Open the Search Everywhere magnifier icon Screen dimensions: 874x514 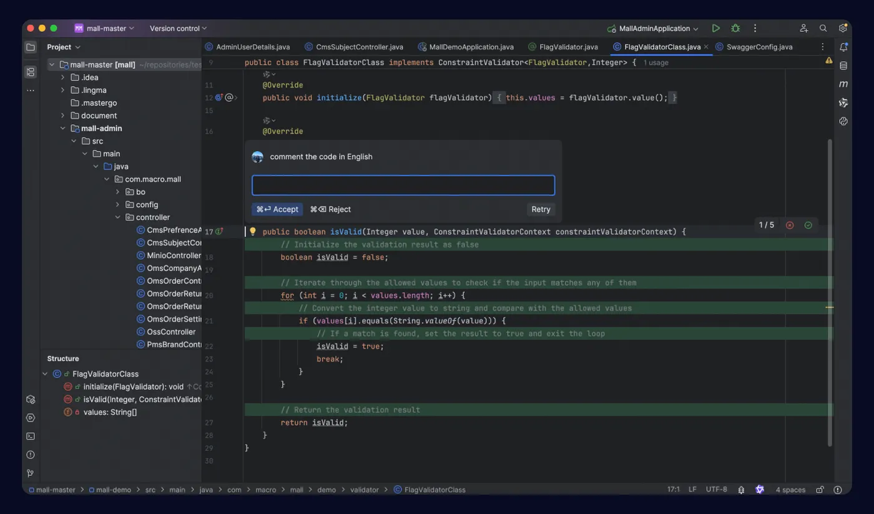(x=823, y=28)
